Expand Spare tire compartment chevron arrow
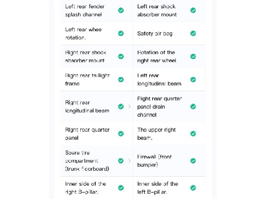The width and height of the screenshot is (266, 199). [x=129, y=161]
